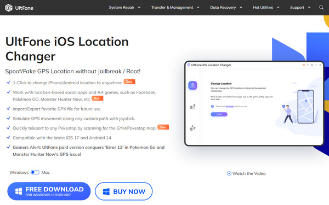Click 'Spoof/Fake GPS Location without Jailbreak / Root!' text
Screen dimensions: 329x205
[73, 71]
